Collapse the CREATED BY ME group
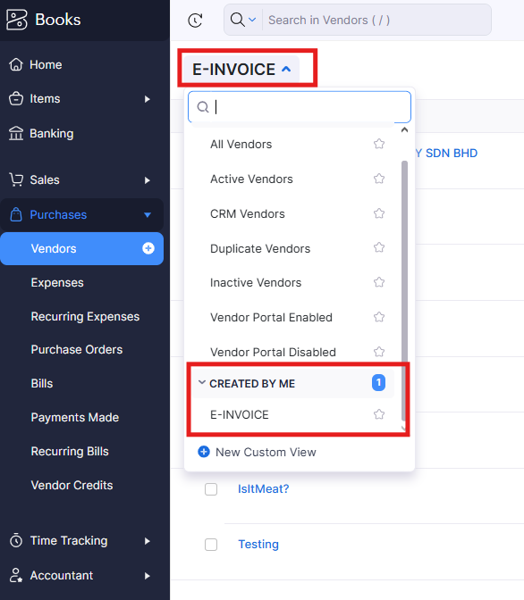This screenshot has width=524, height=600. pyautogui.click(x=201, y=383)
